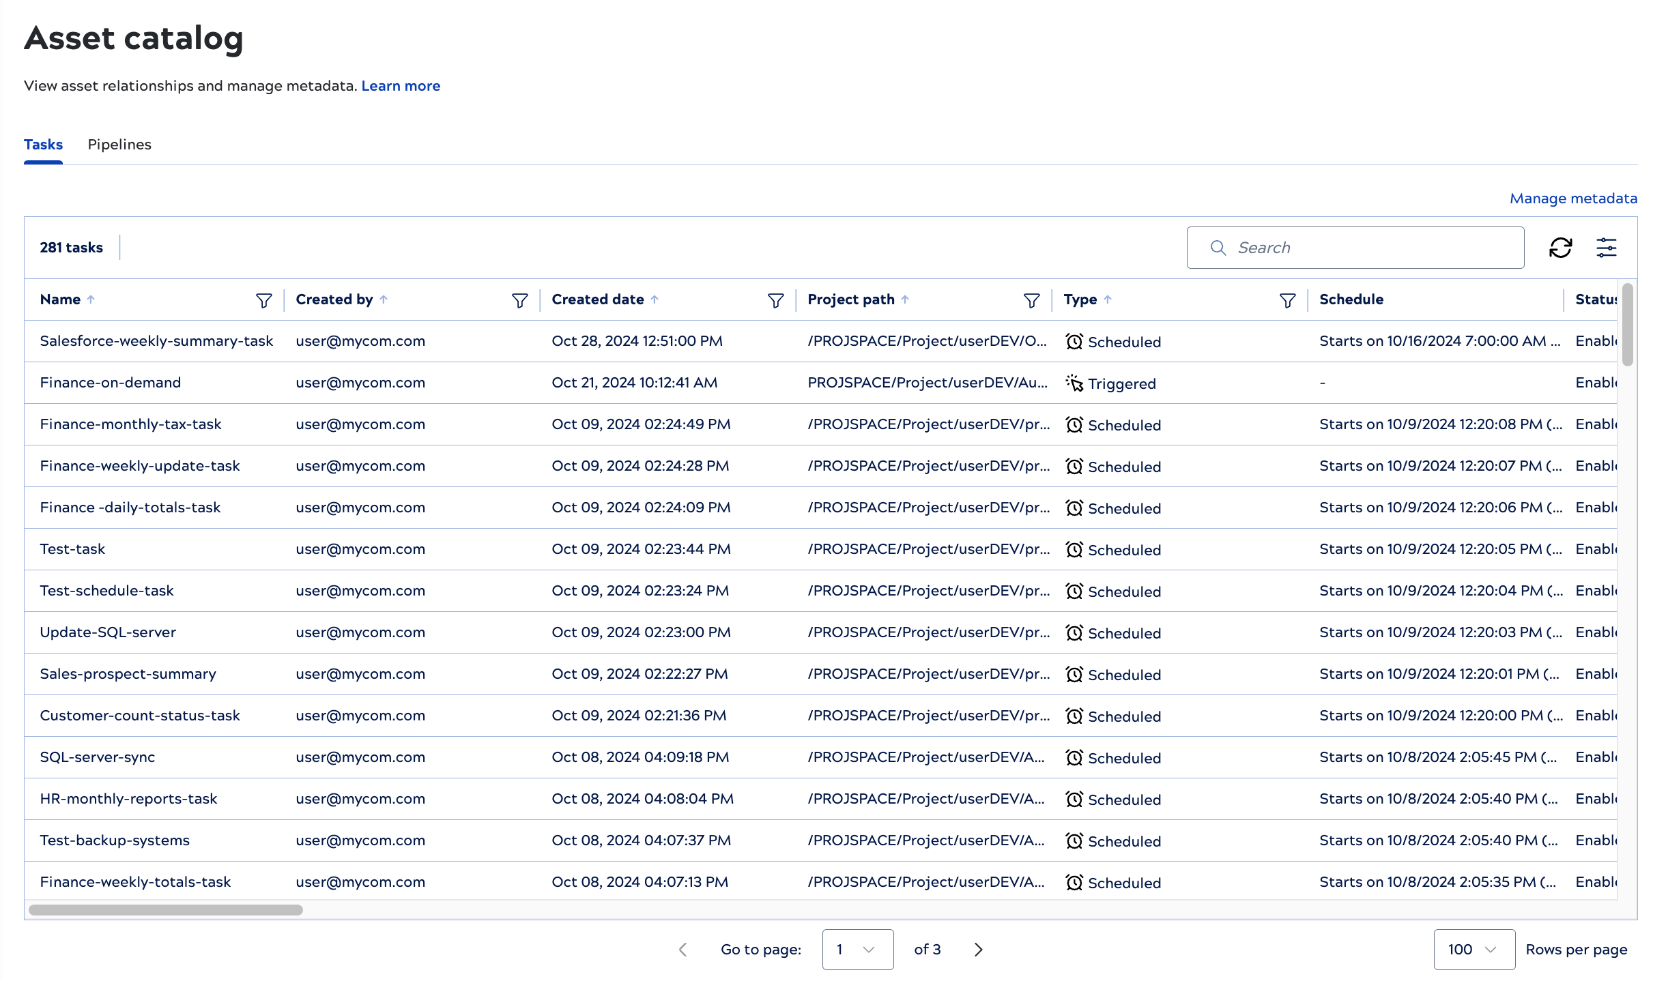Click Scheduled clock icon for Test-task row
Viewport: 1653px width, 981px height.
[x=1074, y=550]
